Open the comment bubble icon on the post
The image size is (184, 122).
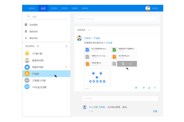click(x=136, y=88)
